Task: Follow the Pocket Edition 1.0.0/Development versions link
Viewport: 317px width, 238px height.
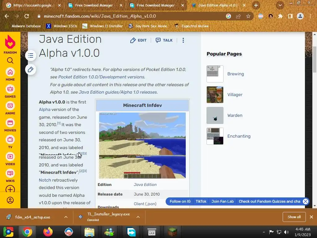Action: click(x=102, y=77)
